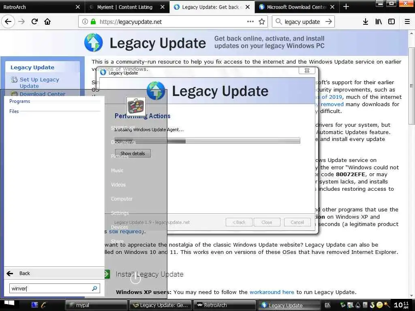Open the 'removed' link in article
415x311 pixels.
(x=332, y=104)
